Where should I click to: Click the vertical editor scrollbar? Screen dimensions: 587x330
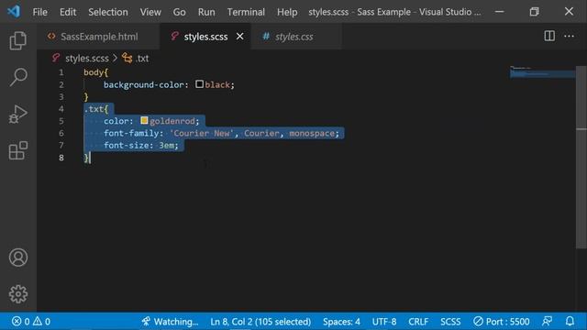click(x=581, y=157)
